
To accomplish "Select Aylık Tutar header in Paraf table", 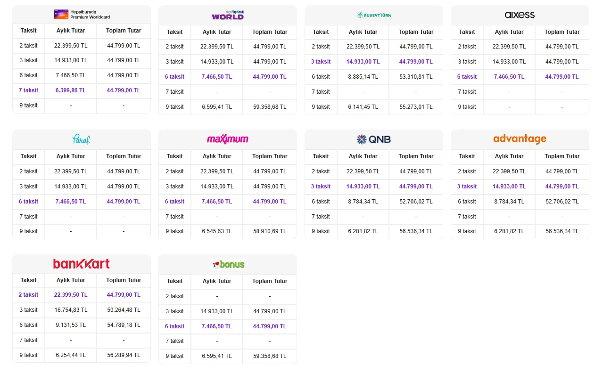I will (x=71, y=156).
